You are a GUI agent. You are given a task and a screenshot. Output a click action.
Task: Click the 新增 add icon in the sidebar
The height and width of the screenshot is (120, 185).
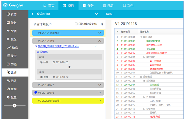(x=8, y=14)
